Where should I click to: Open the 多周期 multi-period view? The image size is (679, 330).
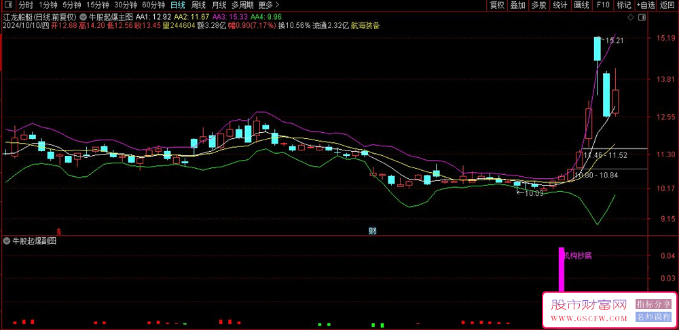pyautogui.click(x=242, y=5)
